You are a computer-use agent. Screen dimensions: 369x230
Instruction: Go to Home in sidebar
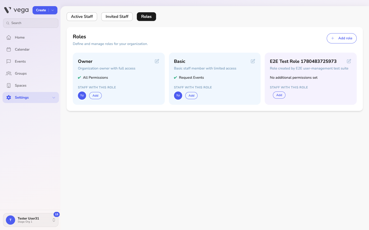tap(31, 38)
